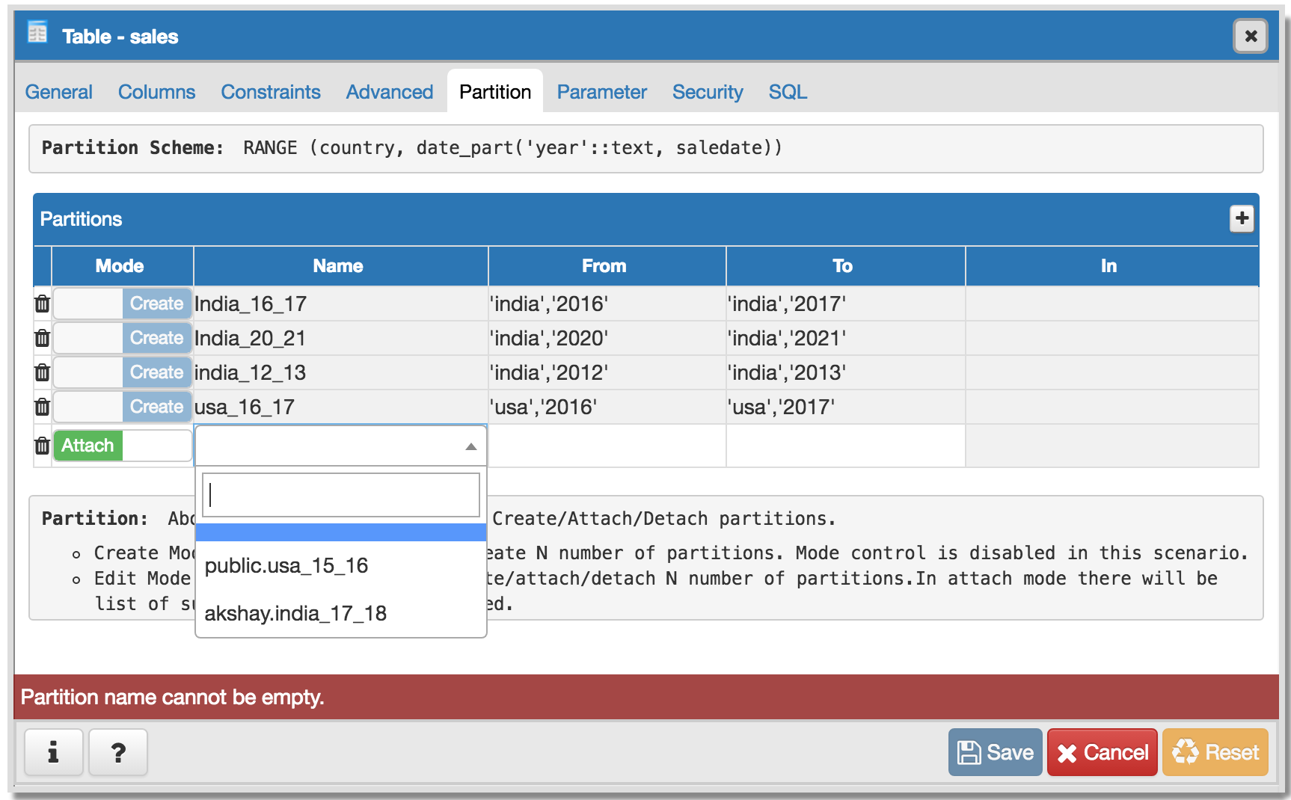Save the table changes
Viewport: 1291px width, 800px height.
995,752
